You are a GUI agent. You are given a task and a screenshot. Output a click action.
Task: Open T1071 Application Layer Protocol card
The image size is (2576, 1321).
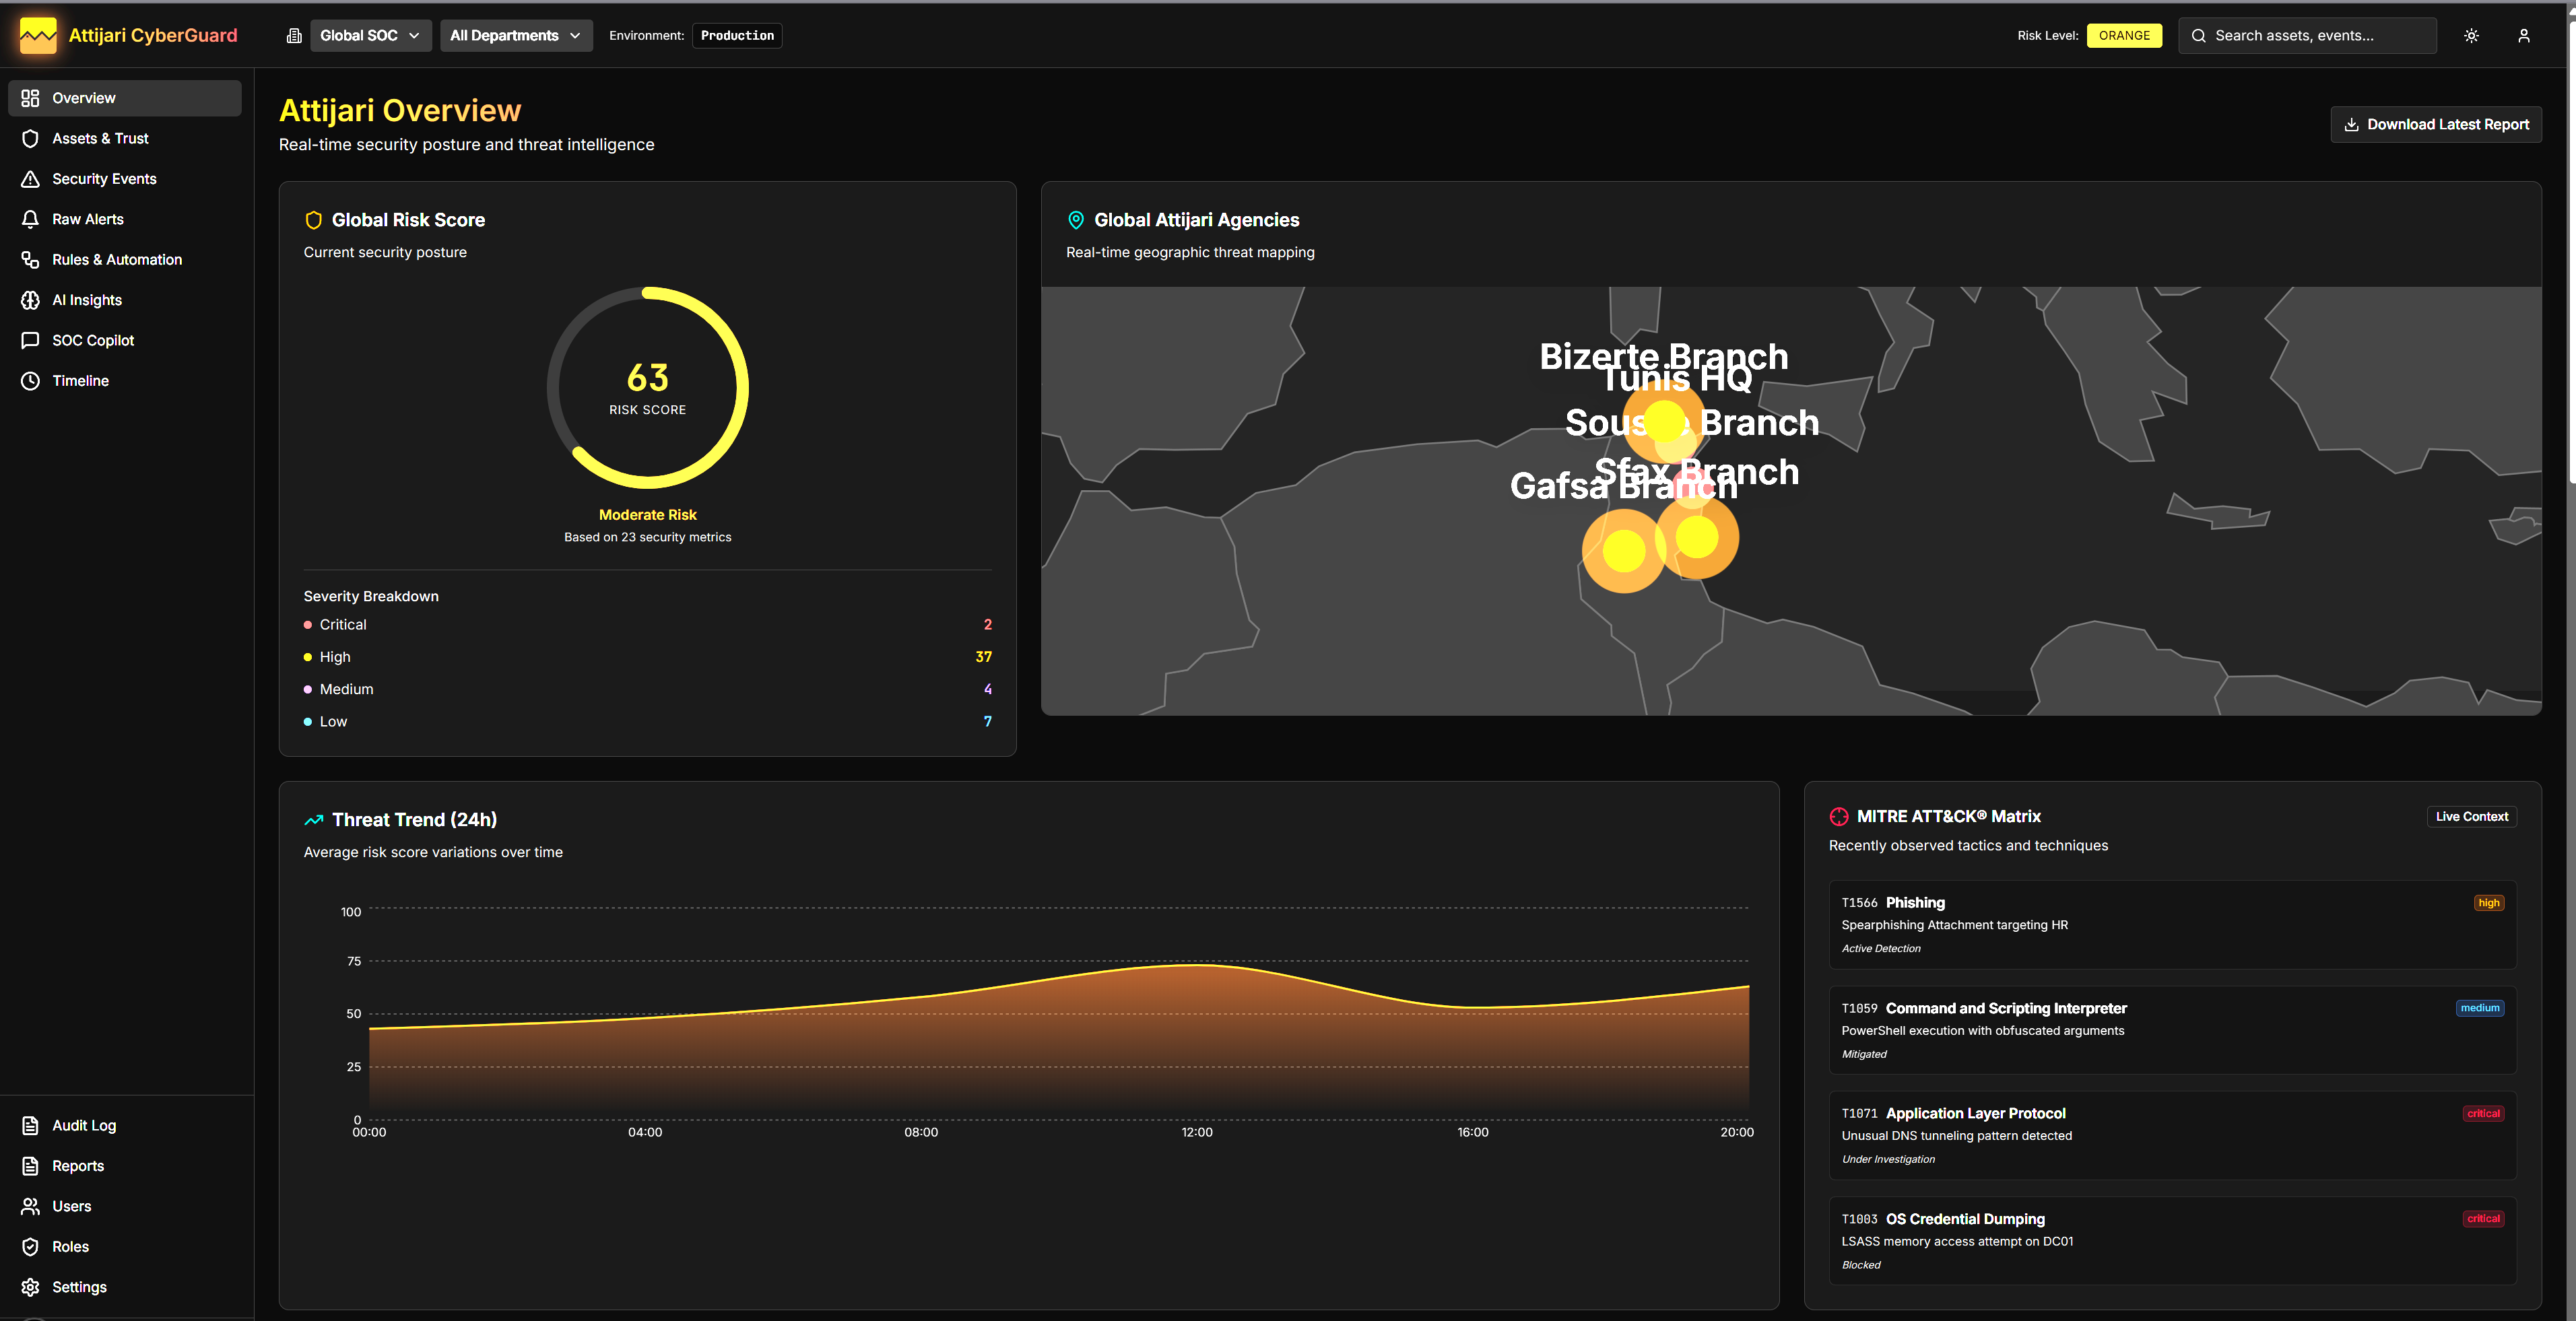click(2172, 1136)
